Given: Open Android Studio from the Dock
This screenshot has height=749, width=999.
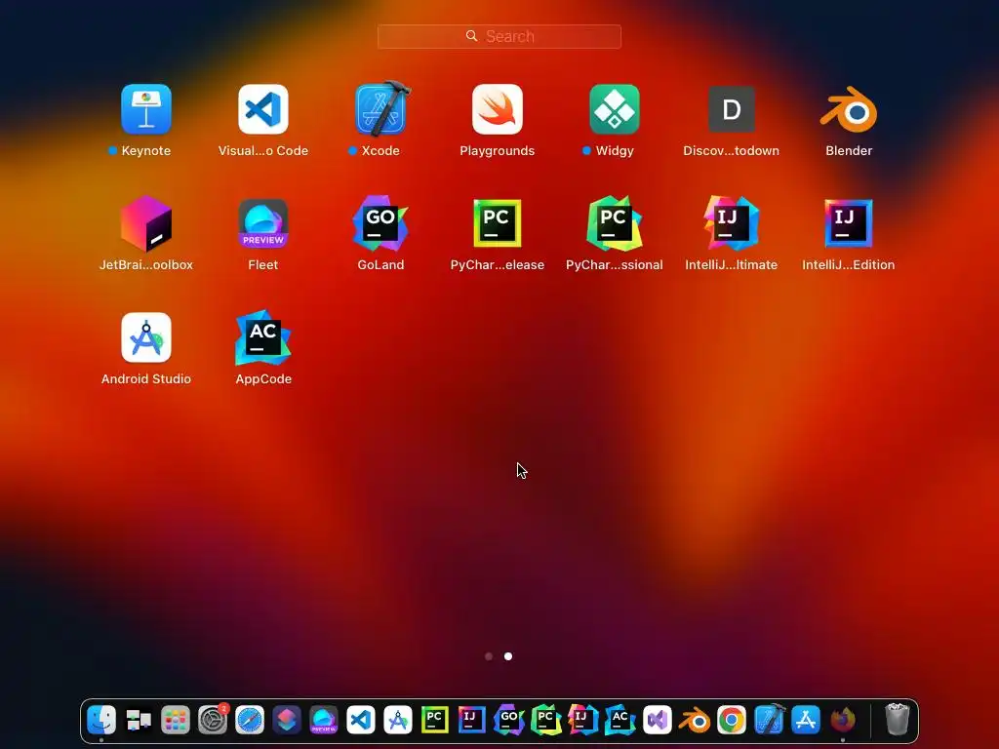Looking at the screenshot, I should (x=398, y=721).
